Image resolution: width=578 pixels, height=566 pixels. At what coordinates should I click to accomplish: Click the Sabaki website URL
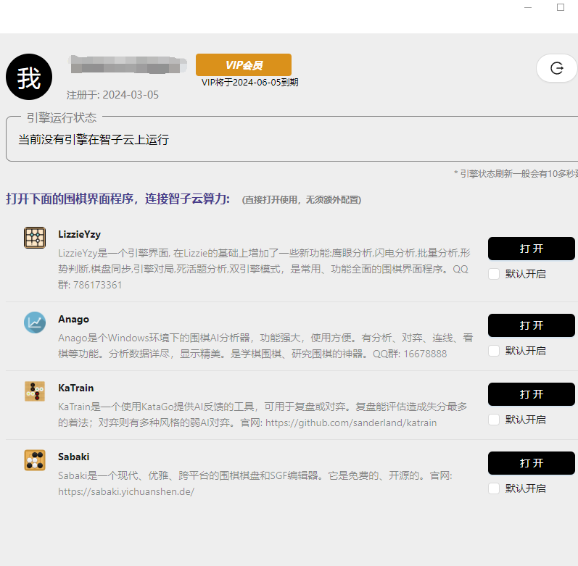click(x=126, y=491)
